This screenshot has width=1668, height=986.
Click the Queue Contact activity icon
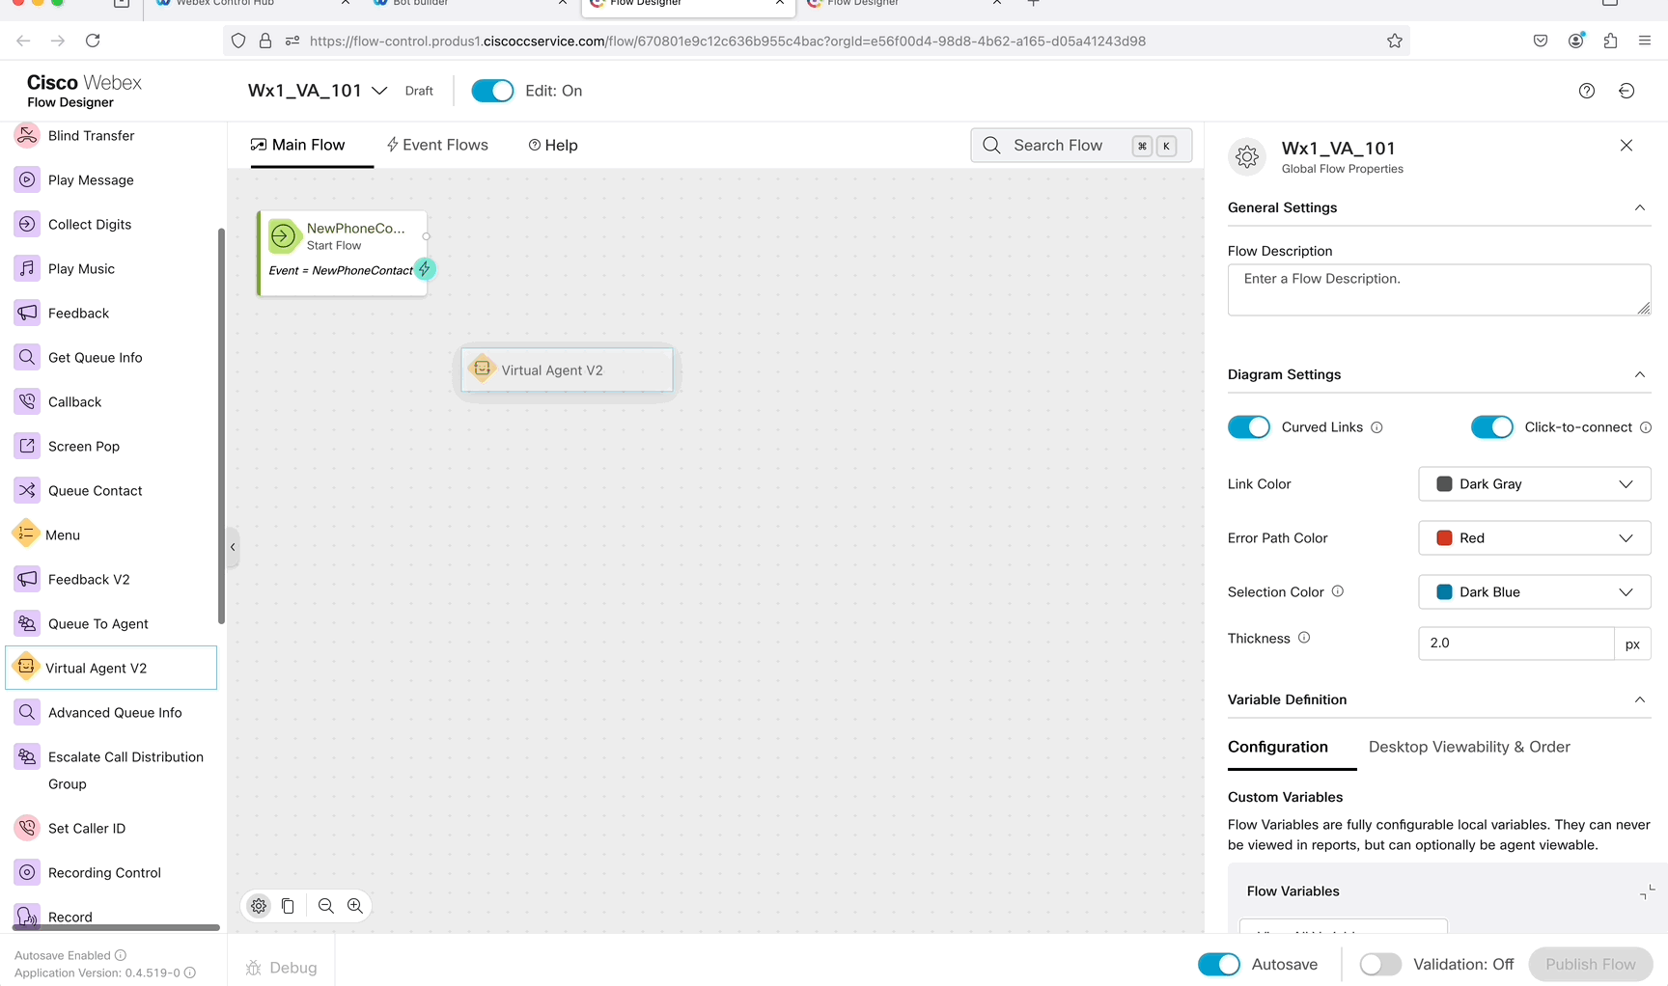(27, 490)
